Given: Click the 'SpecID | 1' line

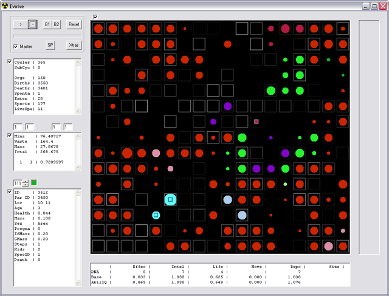Looking at the screenshot, I should 27,255.
